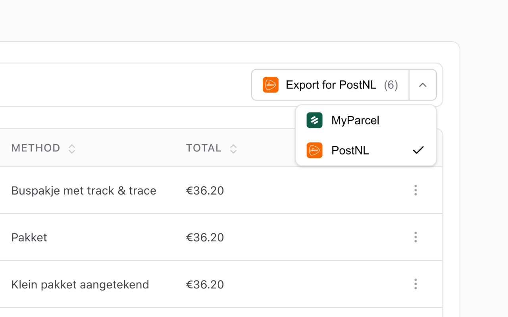508x317 pixels.
Task: Click the €36.20 total for the Pakket row
Action: click(205, 237)
